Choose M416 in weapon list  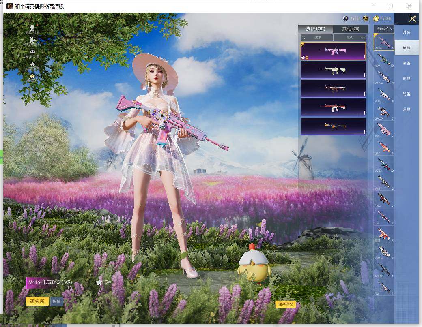(384, 42)
